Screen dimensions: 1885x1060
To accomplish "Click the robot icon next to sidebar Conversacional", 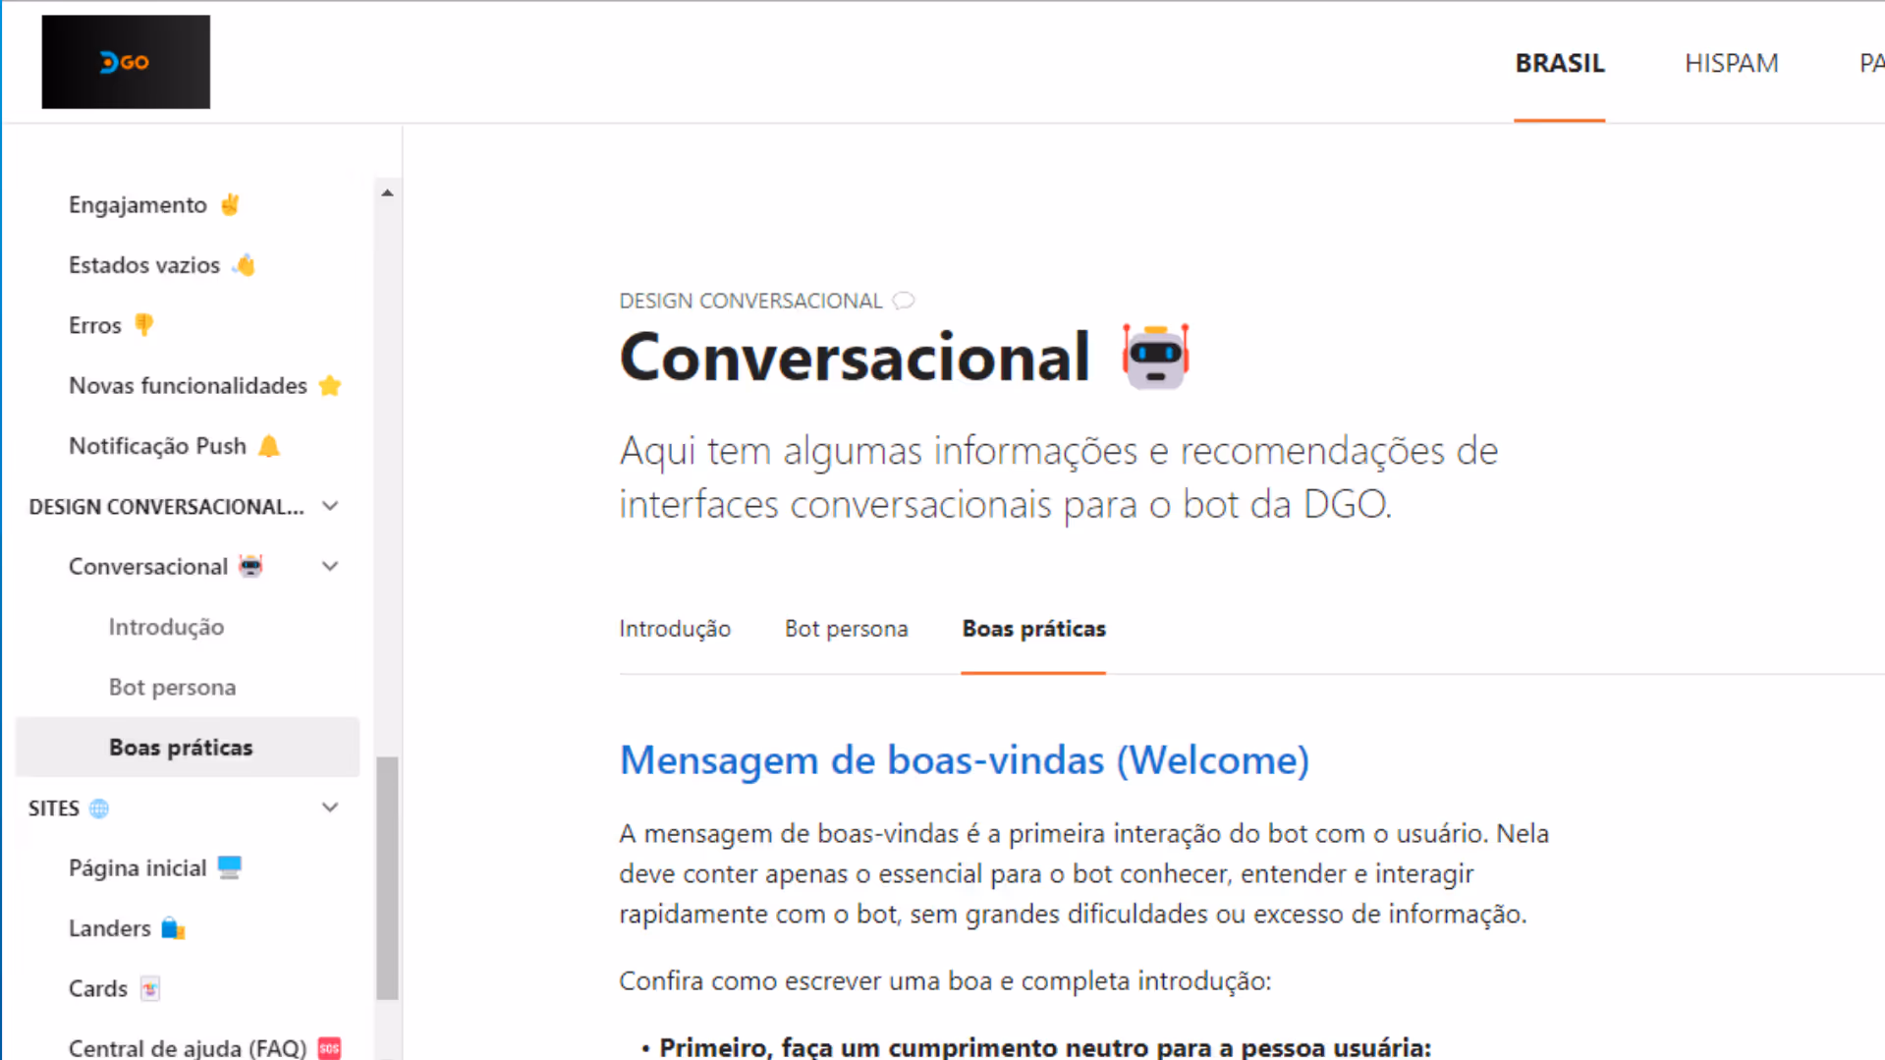I will coord(251,567).
